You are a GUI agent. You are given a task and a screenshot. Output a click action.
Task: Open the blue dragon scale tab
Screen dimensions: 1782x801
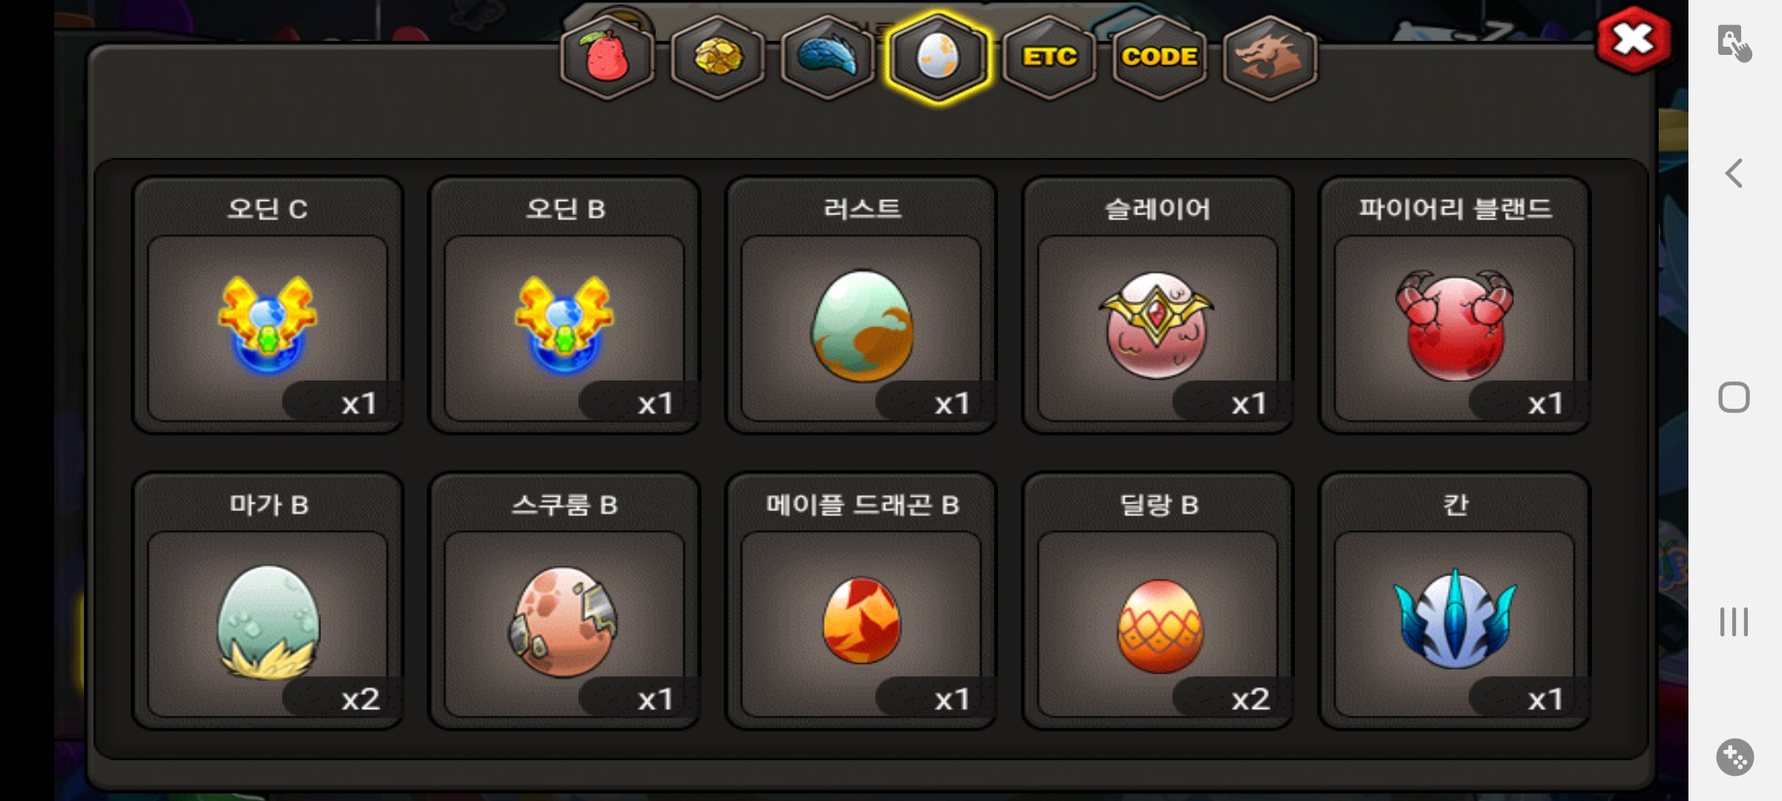(827, 58)
